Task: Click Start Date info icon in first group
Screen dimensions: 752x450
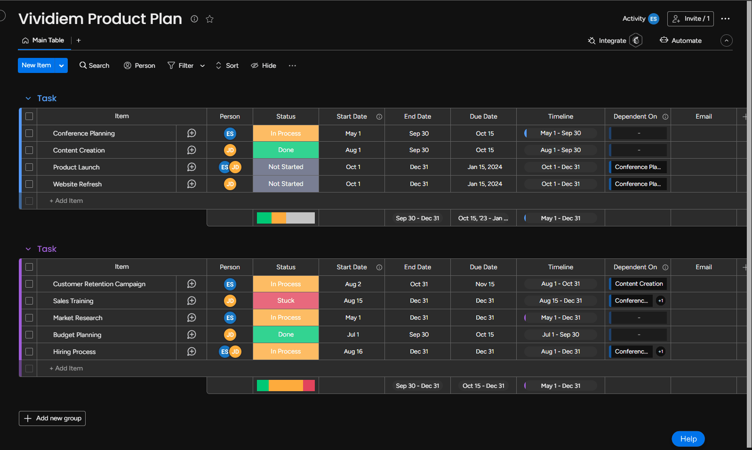Action: pos(379,117)
